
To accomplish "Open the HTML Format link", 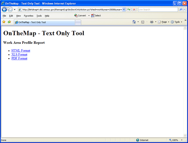I will tap(21, 51).
